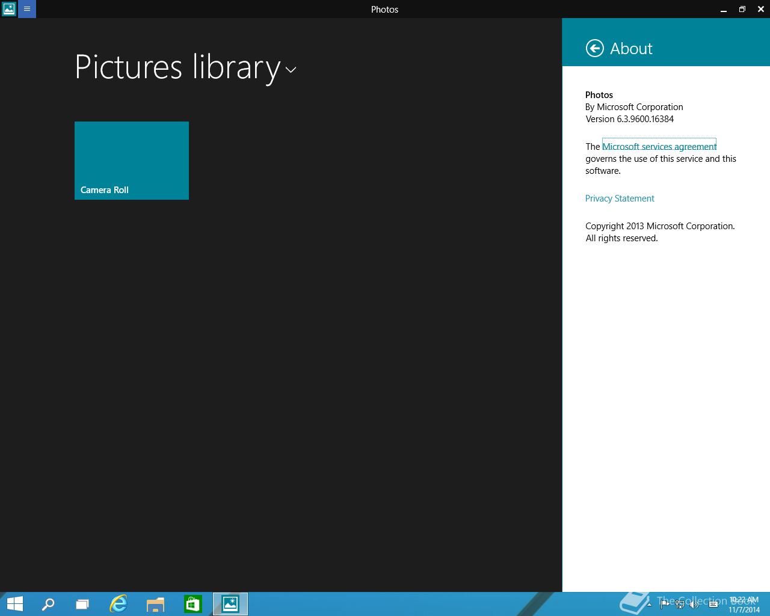Screen dimensions: 770x616
Task: Open taskbar Search magnifier
Action: tap(48, 604)
